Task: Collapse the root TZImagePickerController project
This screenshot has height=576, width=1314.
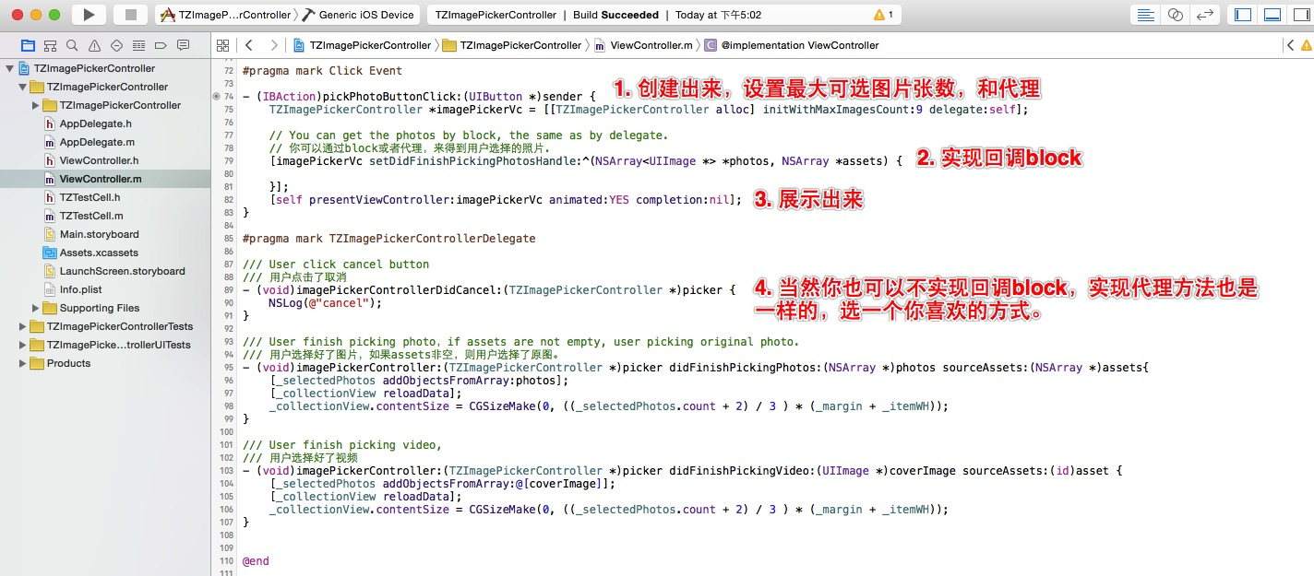Action: [9, 68]
